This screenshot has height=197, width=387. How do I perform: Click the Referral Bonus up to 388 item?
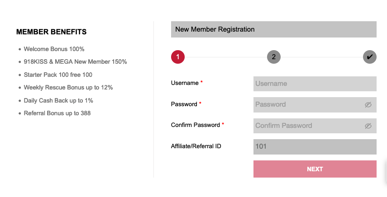57,113
